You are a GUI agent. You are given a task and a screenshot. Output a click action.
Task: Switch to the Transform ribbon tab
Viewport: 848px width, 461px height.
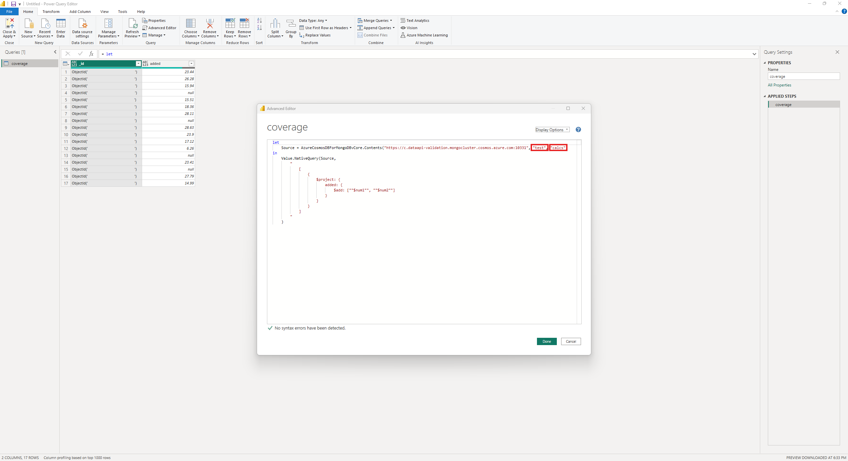click(51, 12)
